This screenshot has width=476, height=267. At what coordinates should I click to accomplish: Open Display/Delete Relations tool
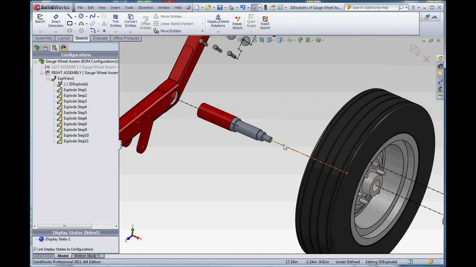tap(218, 21)
